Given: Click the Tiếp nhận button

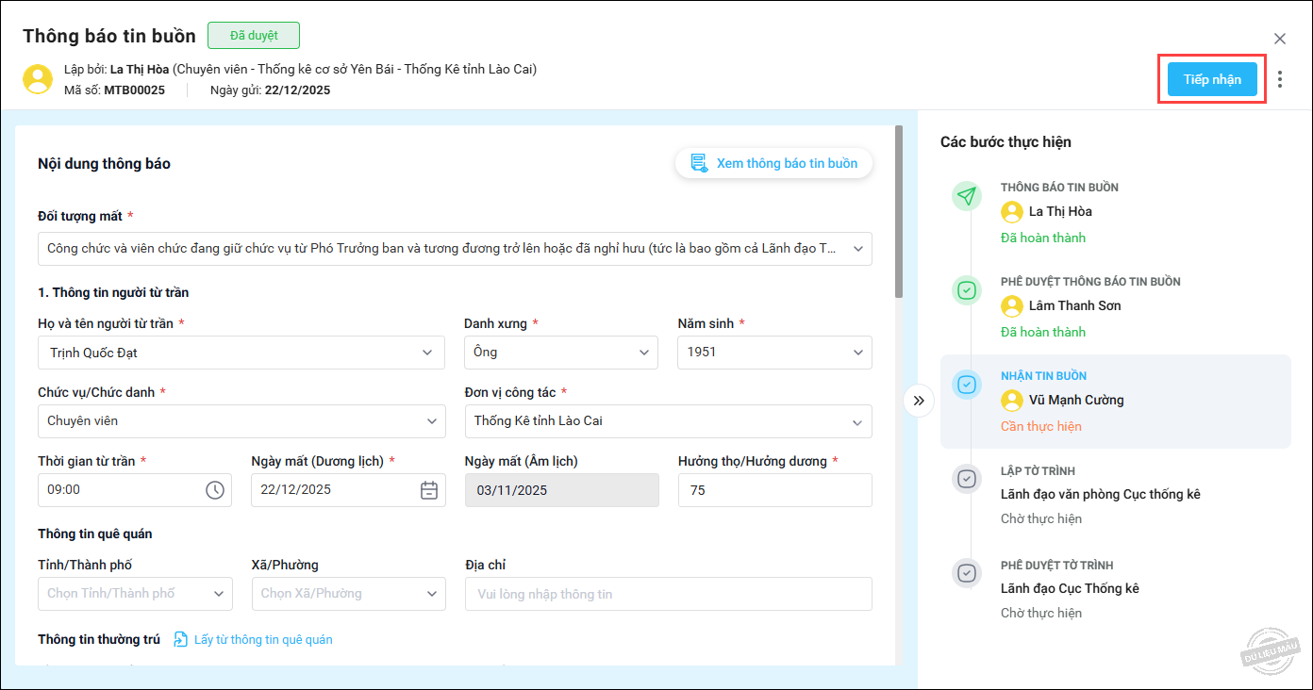Looking at the screenshot, I should (x=1212, y=79).
